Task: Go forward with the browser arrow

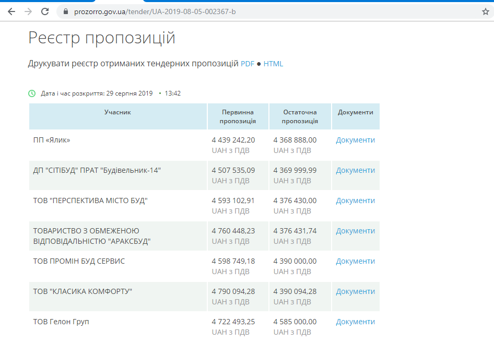Action: pos(28,12)
